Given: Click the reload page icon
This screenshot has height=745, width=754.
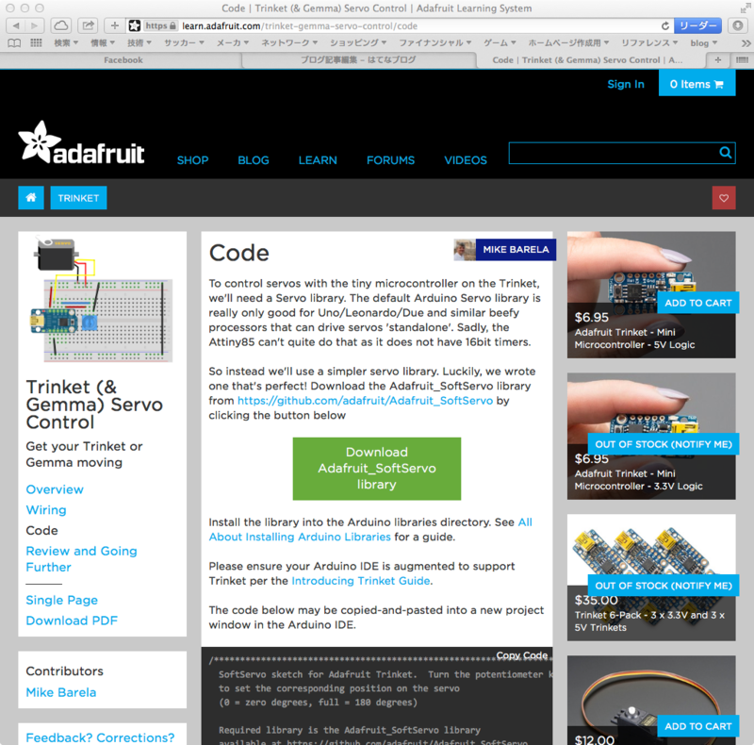Looking at the screenshot, I should pos(665,26).
